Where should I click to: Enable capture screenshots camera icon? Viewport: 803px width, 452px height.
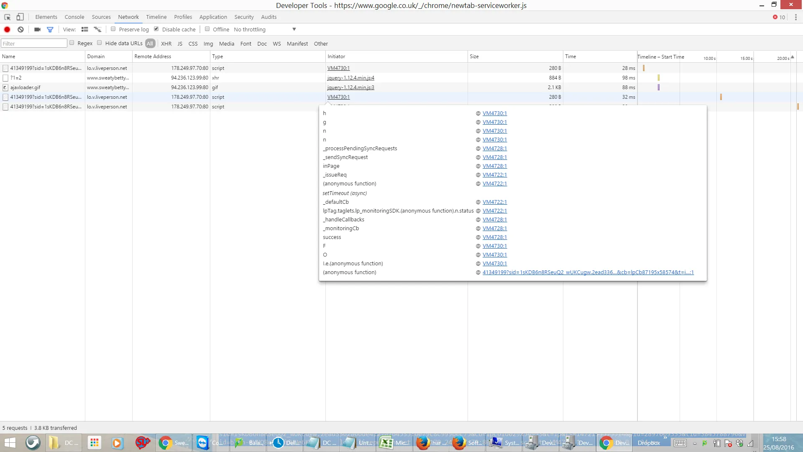[x=37, y=29]
